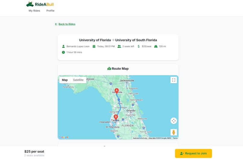The image size is (243, 160).
Task: Go back via Back to Rides link
Action: tap(65, 24)
